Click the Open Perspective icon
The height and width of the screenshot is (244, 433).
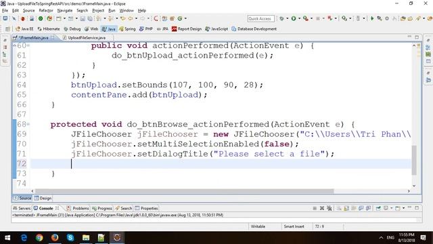7,28
